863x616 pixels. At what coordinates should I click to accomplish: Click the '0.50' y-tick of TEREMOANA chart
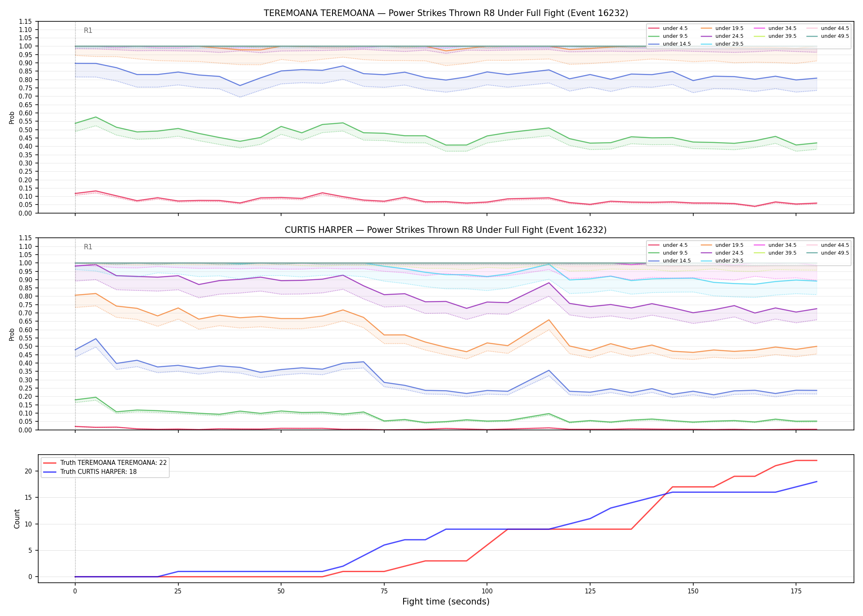25,130
